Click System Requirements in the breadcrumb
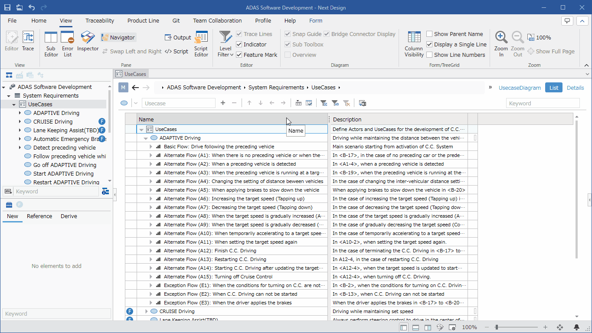 pos(276,88)
